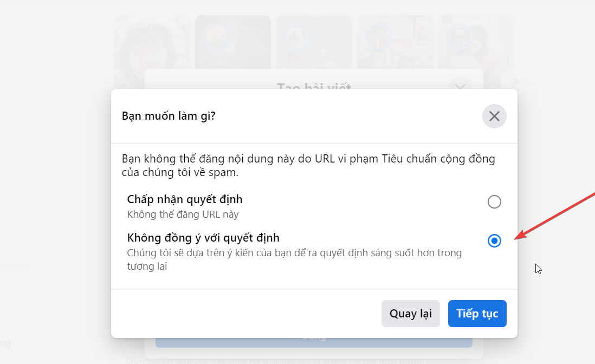Image resolution: width=595 pixels, height=364 pixels.
Task: Click the "Tạo bài viết" header in the background
Action: click(x=314, y=86)
